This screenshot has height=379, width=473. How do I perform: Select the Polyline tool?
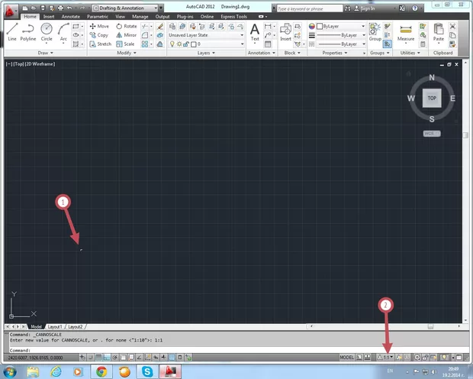[x=28, y=30]
